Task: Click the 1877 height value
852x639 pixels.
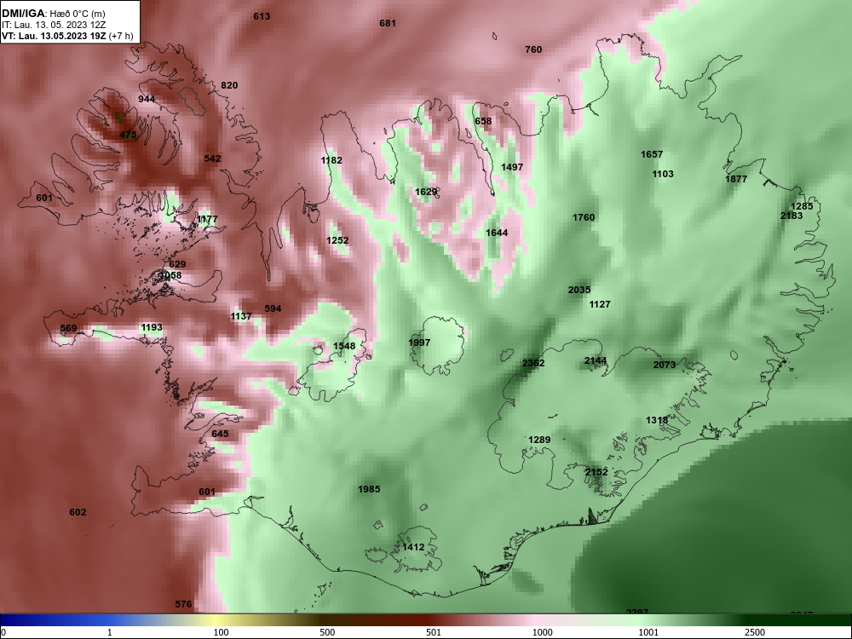Action: (x=736, y=179)
